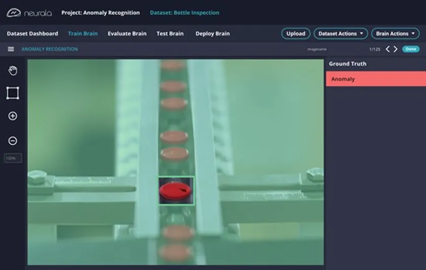This screenshot has height=270, width=426.
Task: Expand the Brain Actions dropdown
Action: click(395, 33)
